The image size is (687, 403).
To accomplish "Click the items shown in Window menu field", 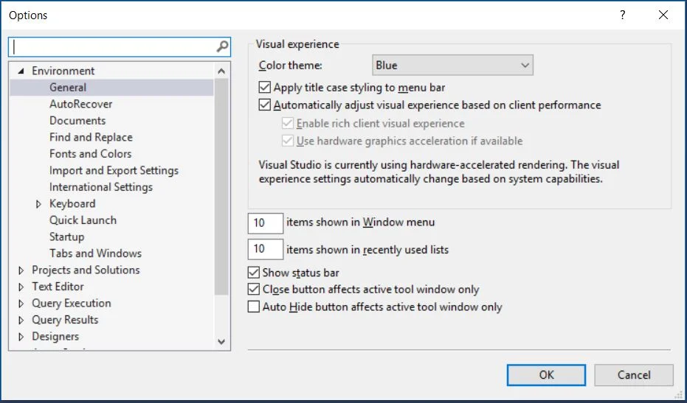I will coord(266,222).
